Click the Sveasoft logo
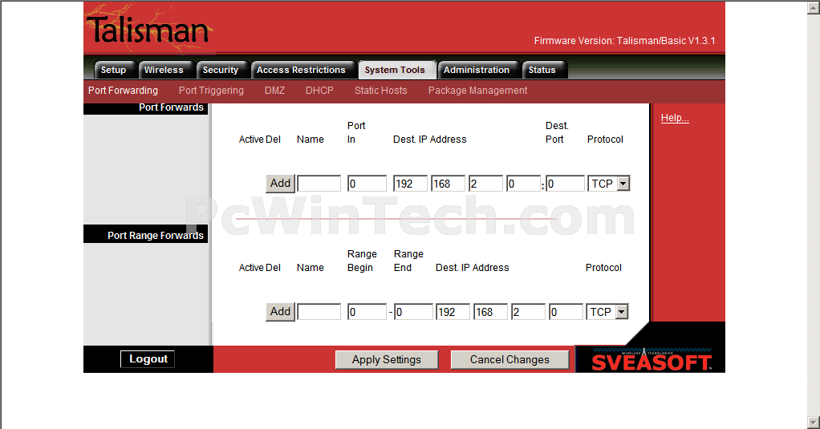The height and width of the screenshot is (429, 820). (651, 359)
